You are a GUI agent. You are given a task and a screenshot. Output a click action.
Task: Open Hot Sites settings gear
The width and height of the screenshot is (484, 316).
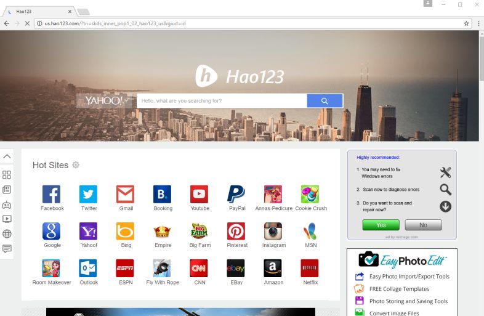[x=76, y=165]
